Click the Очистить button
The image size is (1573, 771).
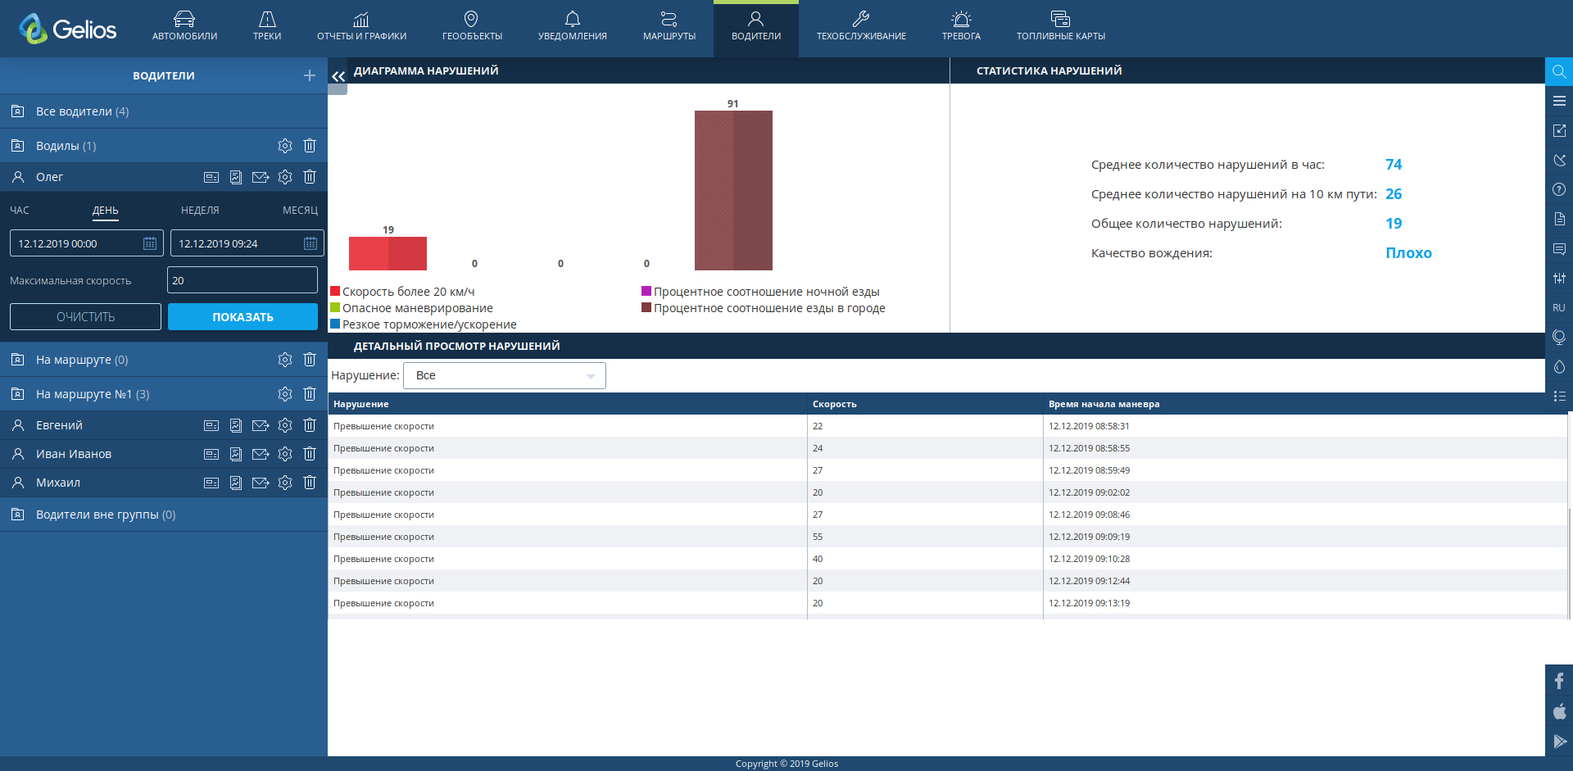[x=85, y=317]
